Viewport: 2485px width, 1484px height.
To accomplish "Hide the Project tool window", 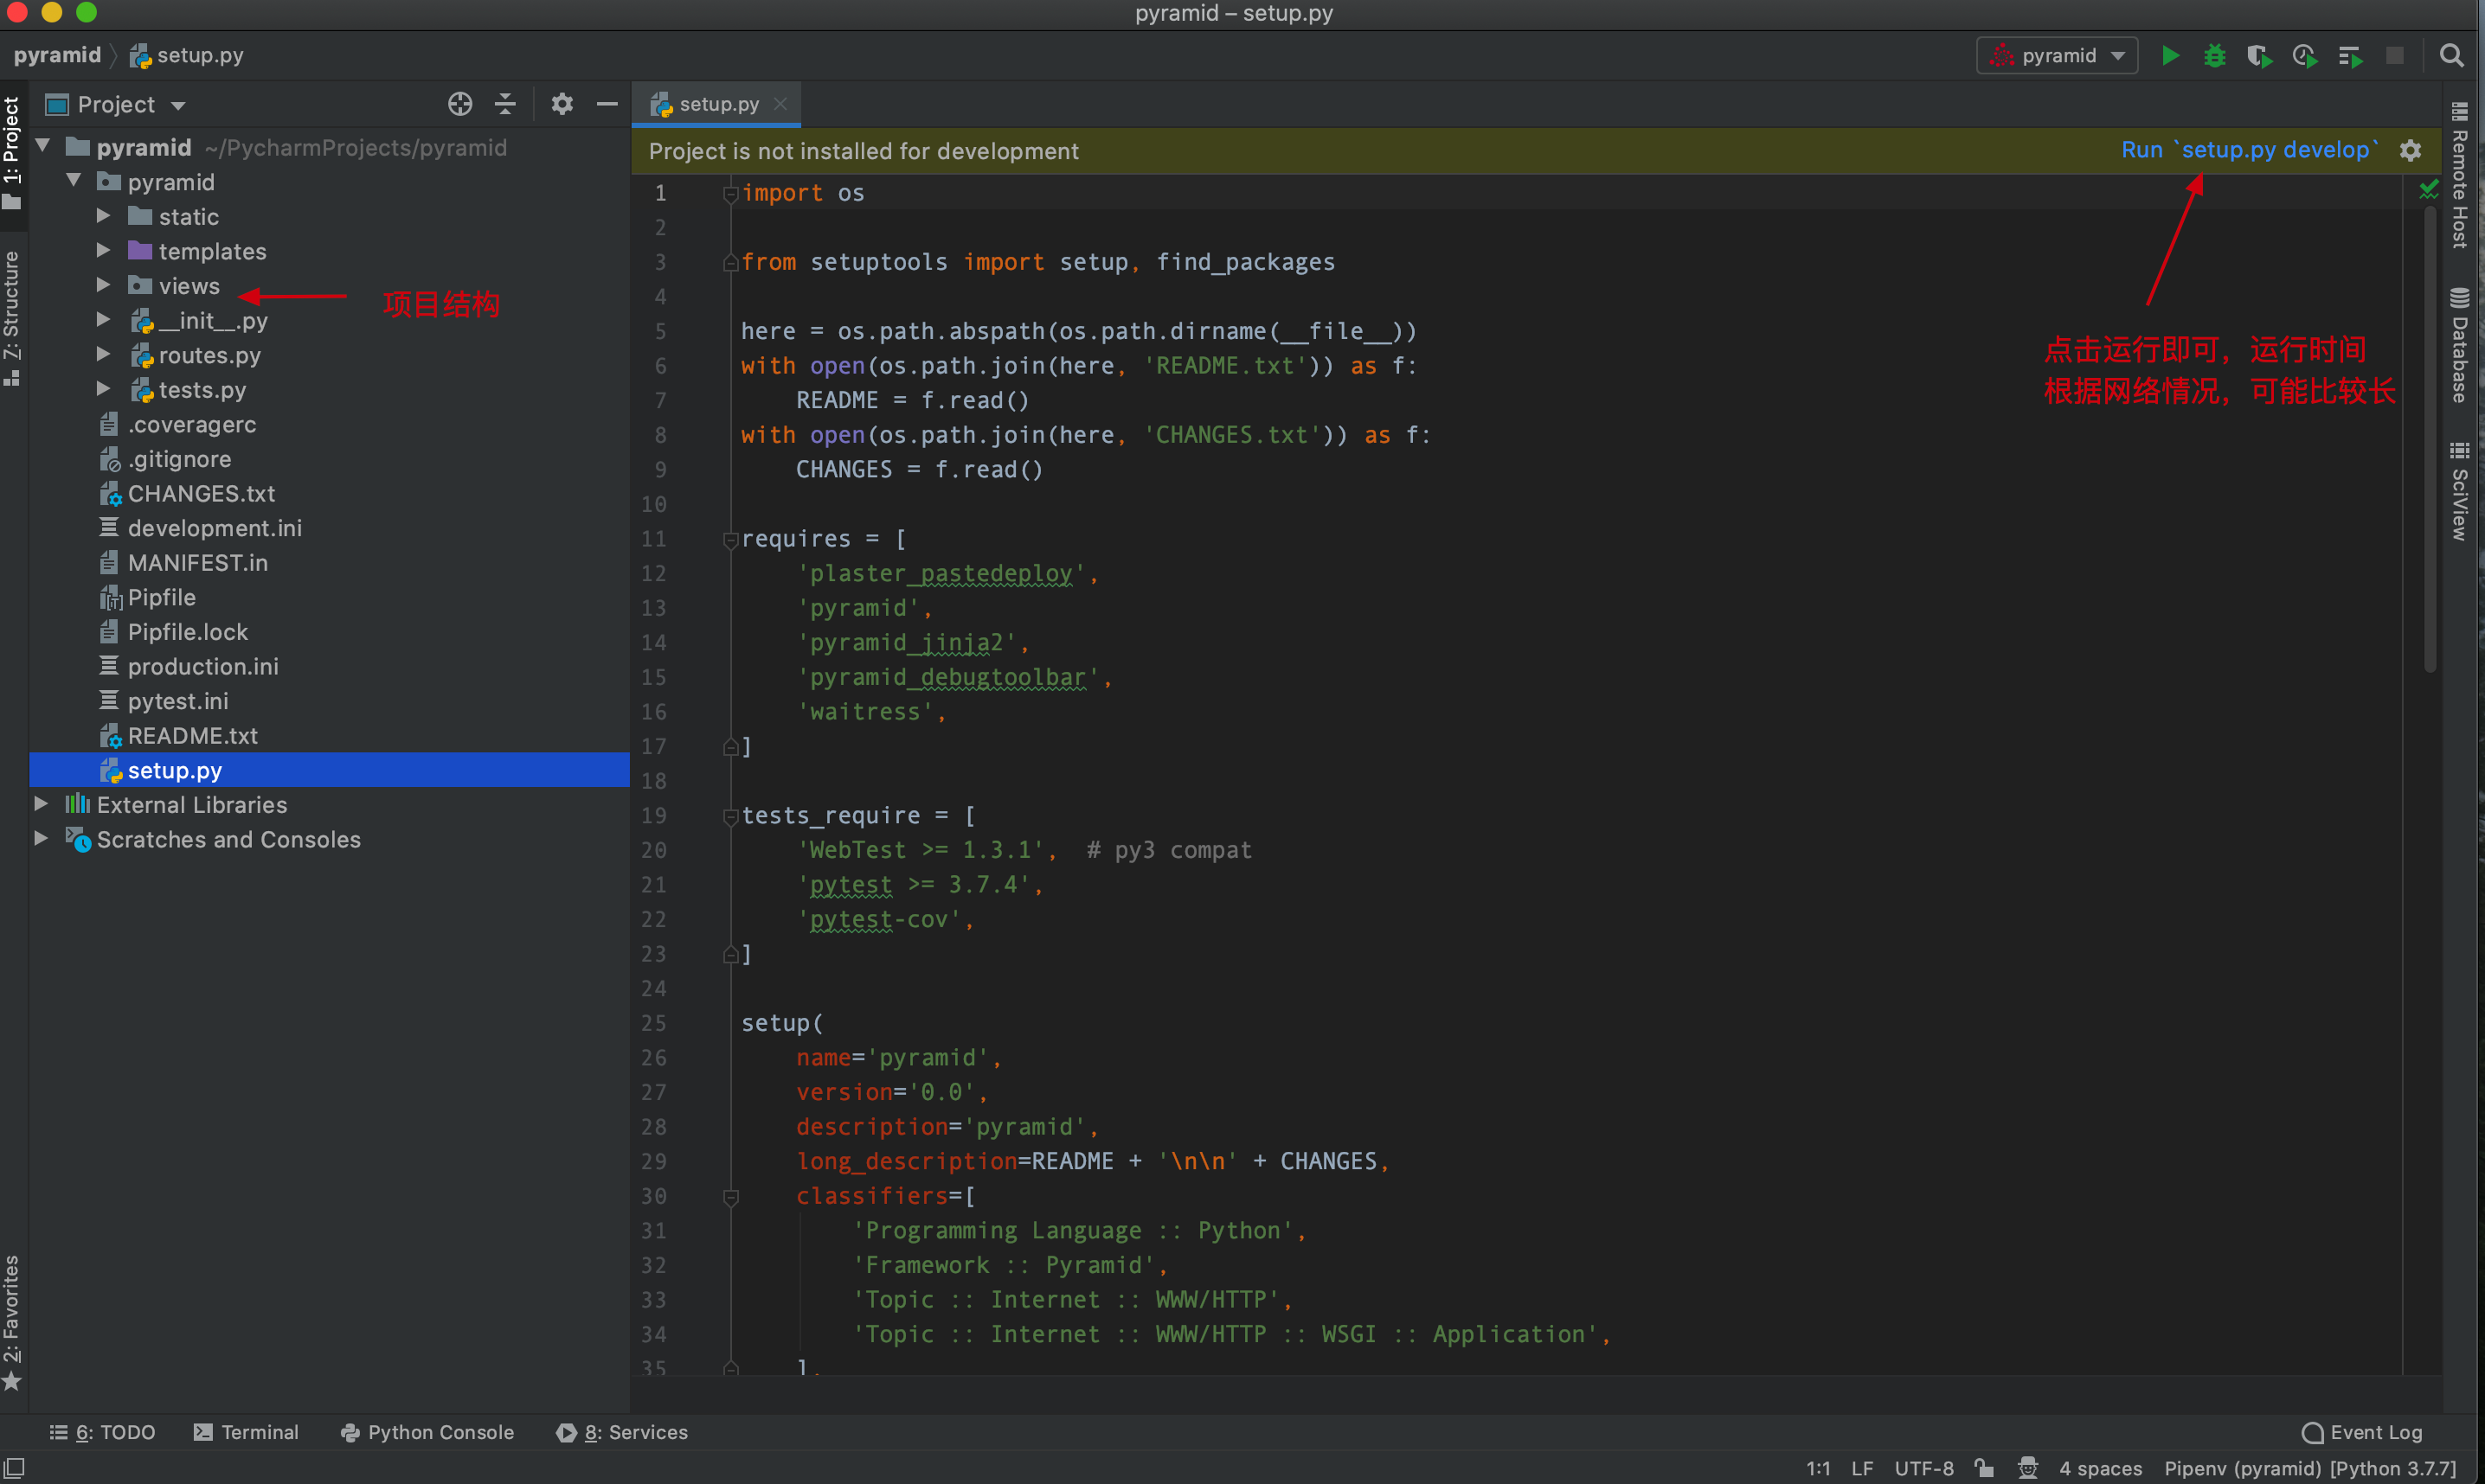I will [607, 104].
